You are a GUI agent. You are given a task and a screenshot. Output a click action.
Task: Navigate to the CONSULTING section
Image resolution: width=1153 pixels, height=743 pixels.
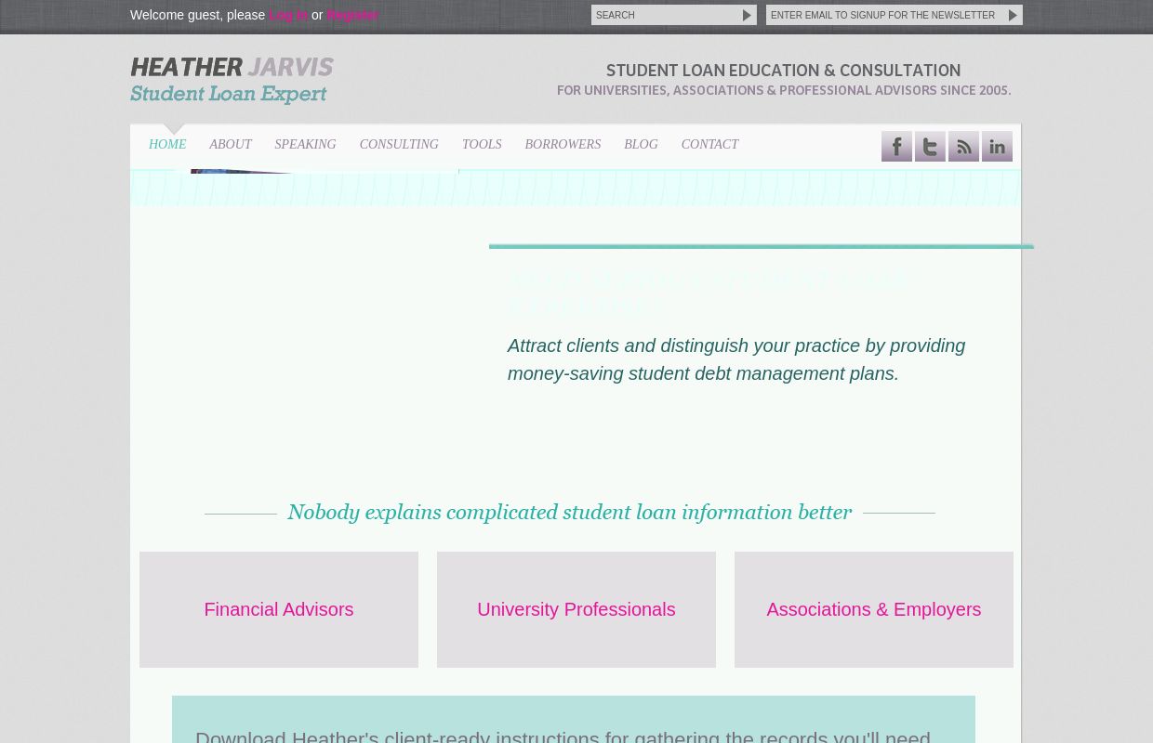(399, 144)
